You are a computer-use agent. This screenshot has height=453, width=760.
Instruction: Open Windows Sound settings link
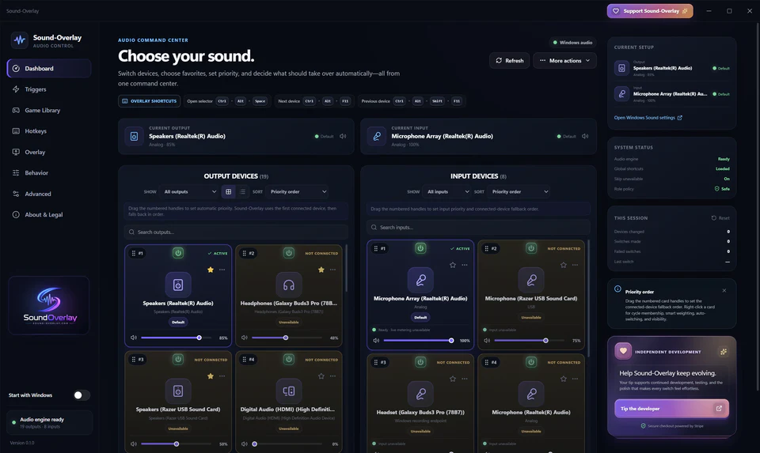[x=648, y=118]
